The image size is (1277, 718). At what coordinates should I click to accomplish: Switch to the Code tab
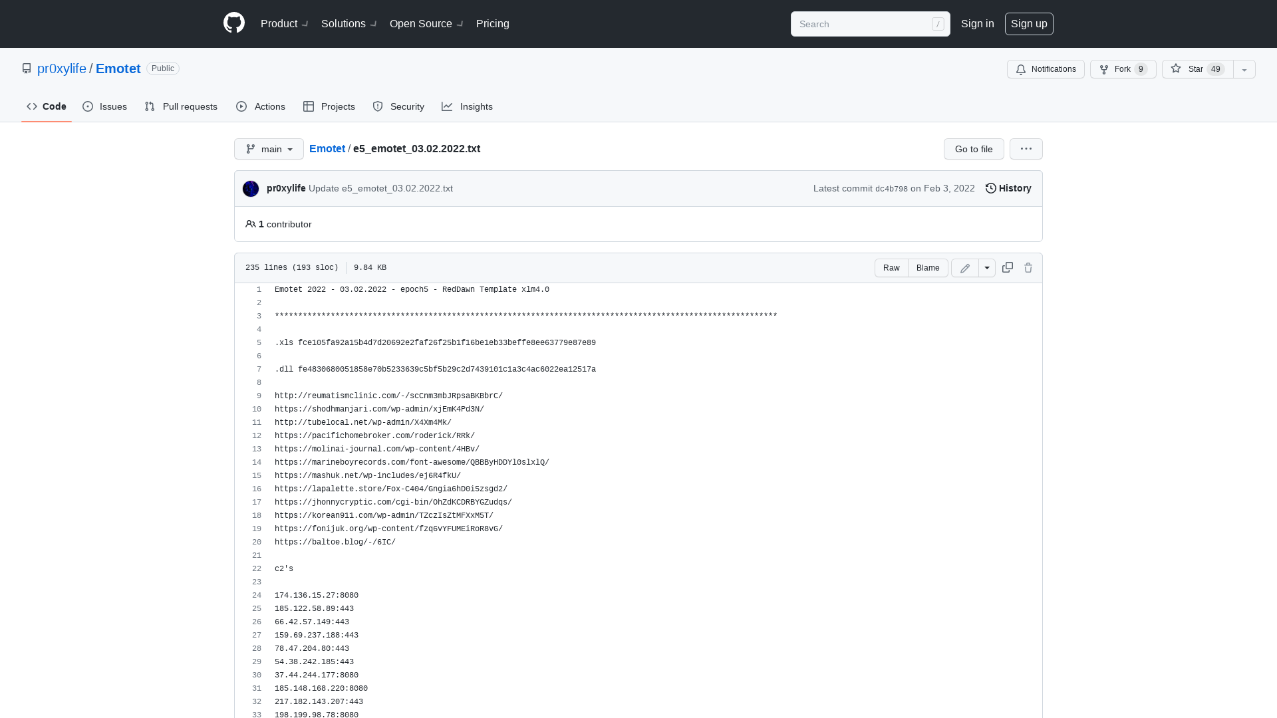point(47,106)
